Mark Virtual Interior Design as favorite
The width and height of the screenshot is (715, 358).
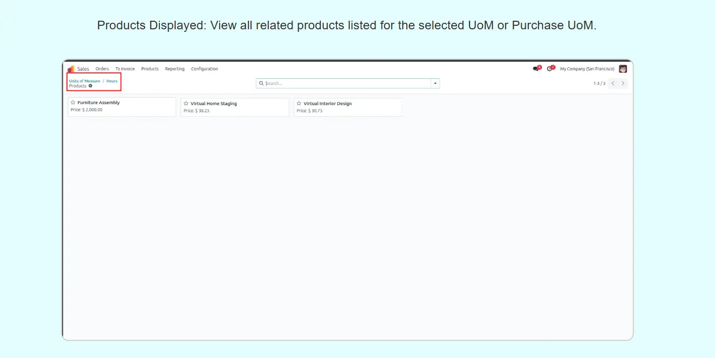click(x=299, y=104)
